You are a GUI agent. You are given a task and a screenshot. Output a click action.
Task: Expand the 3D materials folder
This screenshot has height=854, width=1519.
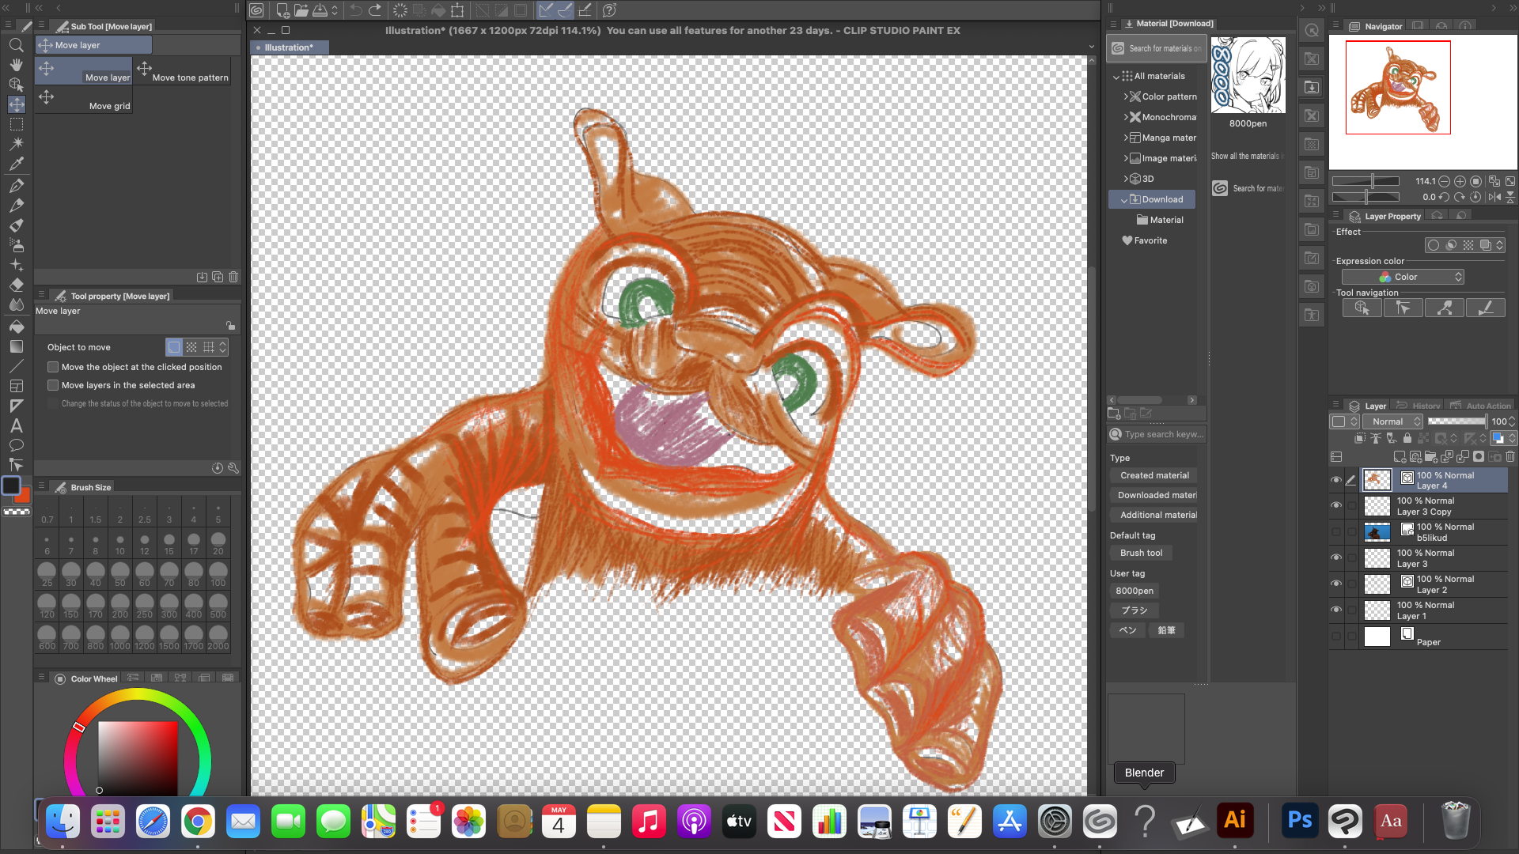[1126, 179]
